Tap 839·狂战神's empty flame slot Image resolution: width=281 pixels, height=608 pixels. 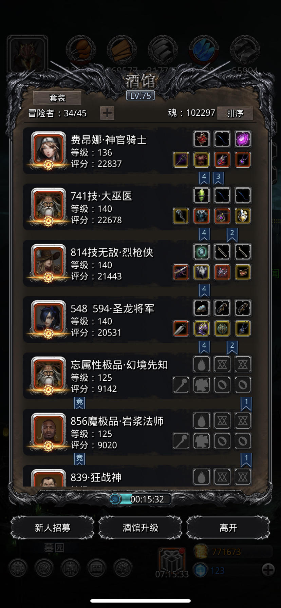(202, 477)
